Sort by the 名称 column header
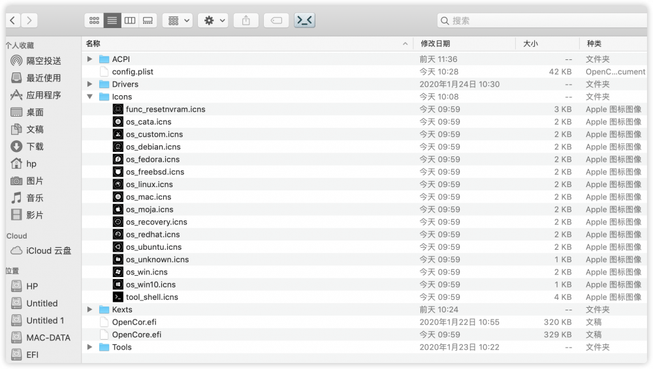The width and height of the screenshot is (653, 369). pos(247,44)
